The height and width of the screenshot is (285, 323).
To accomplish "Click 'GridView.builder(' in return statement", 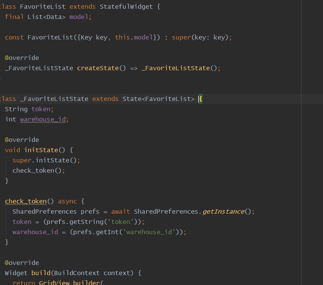I will pyautogui.click(x=71, y=282).
